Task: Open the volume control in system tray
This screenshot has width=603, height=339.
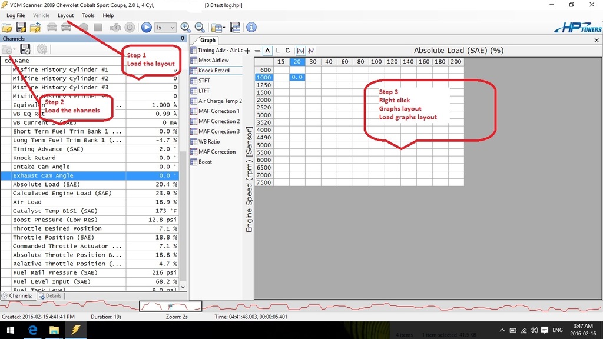Action: pos(534,330)
